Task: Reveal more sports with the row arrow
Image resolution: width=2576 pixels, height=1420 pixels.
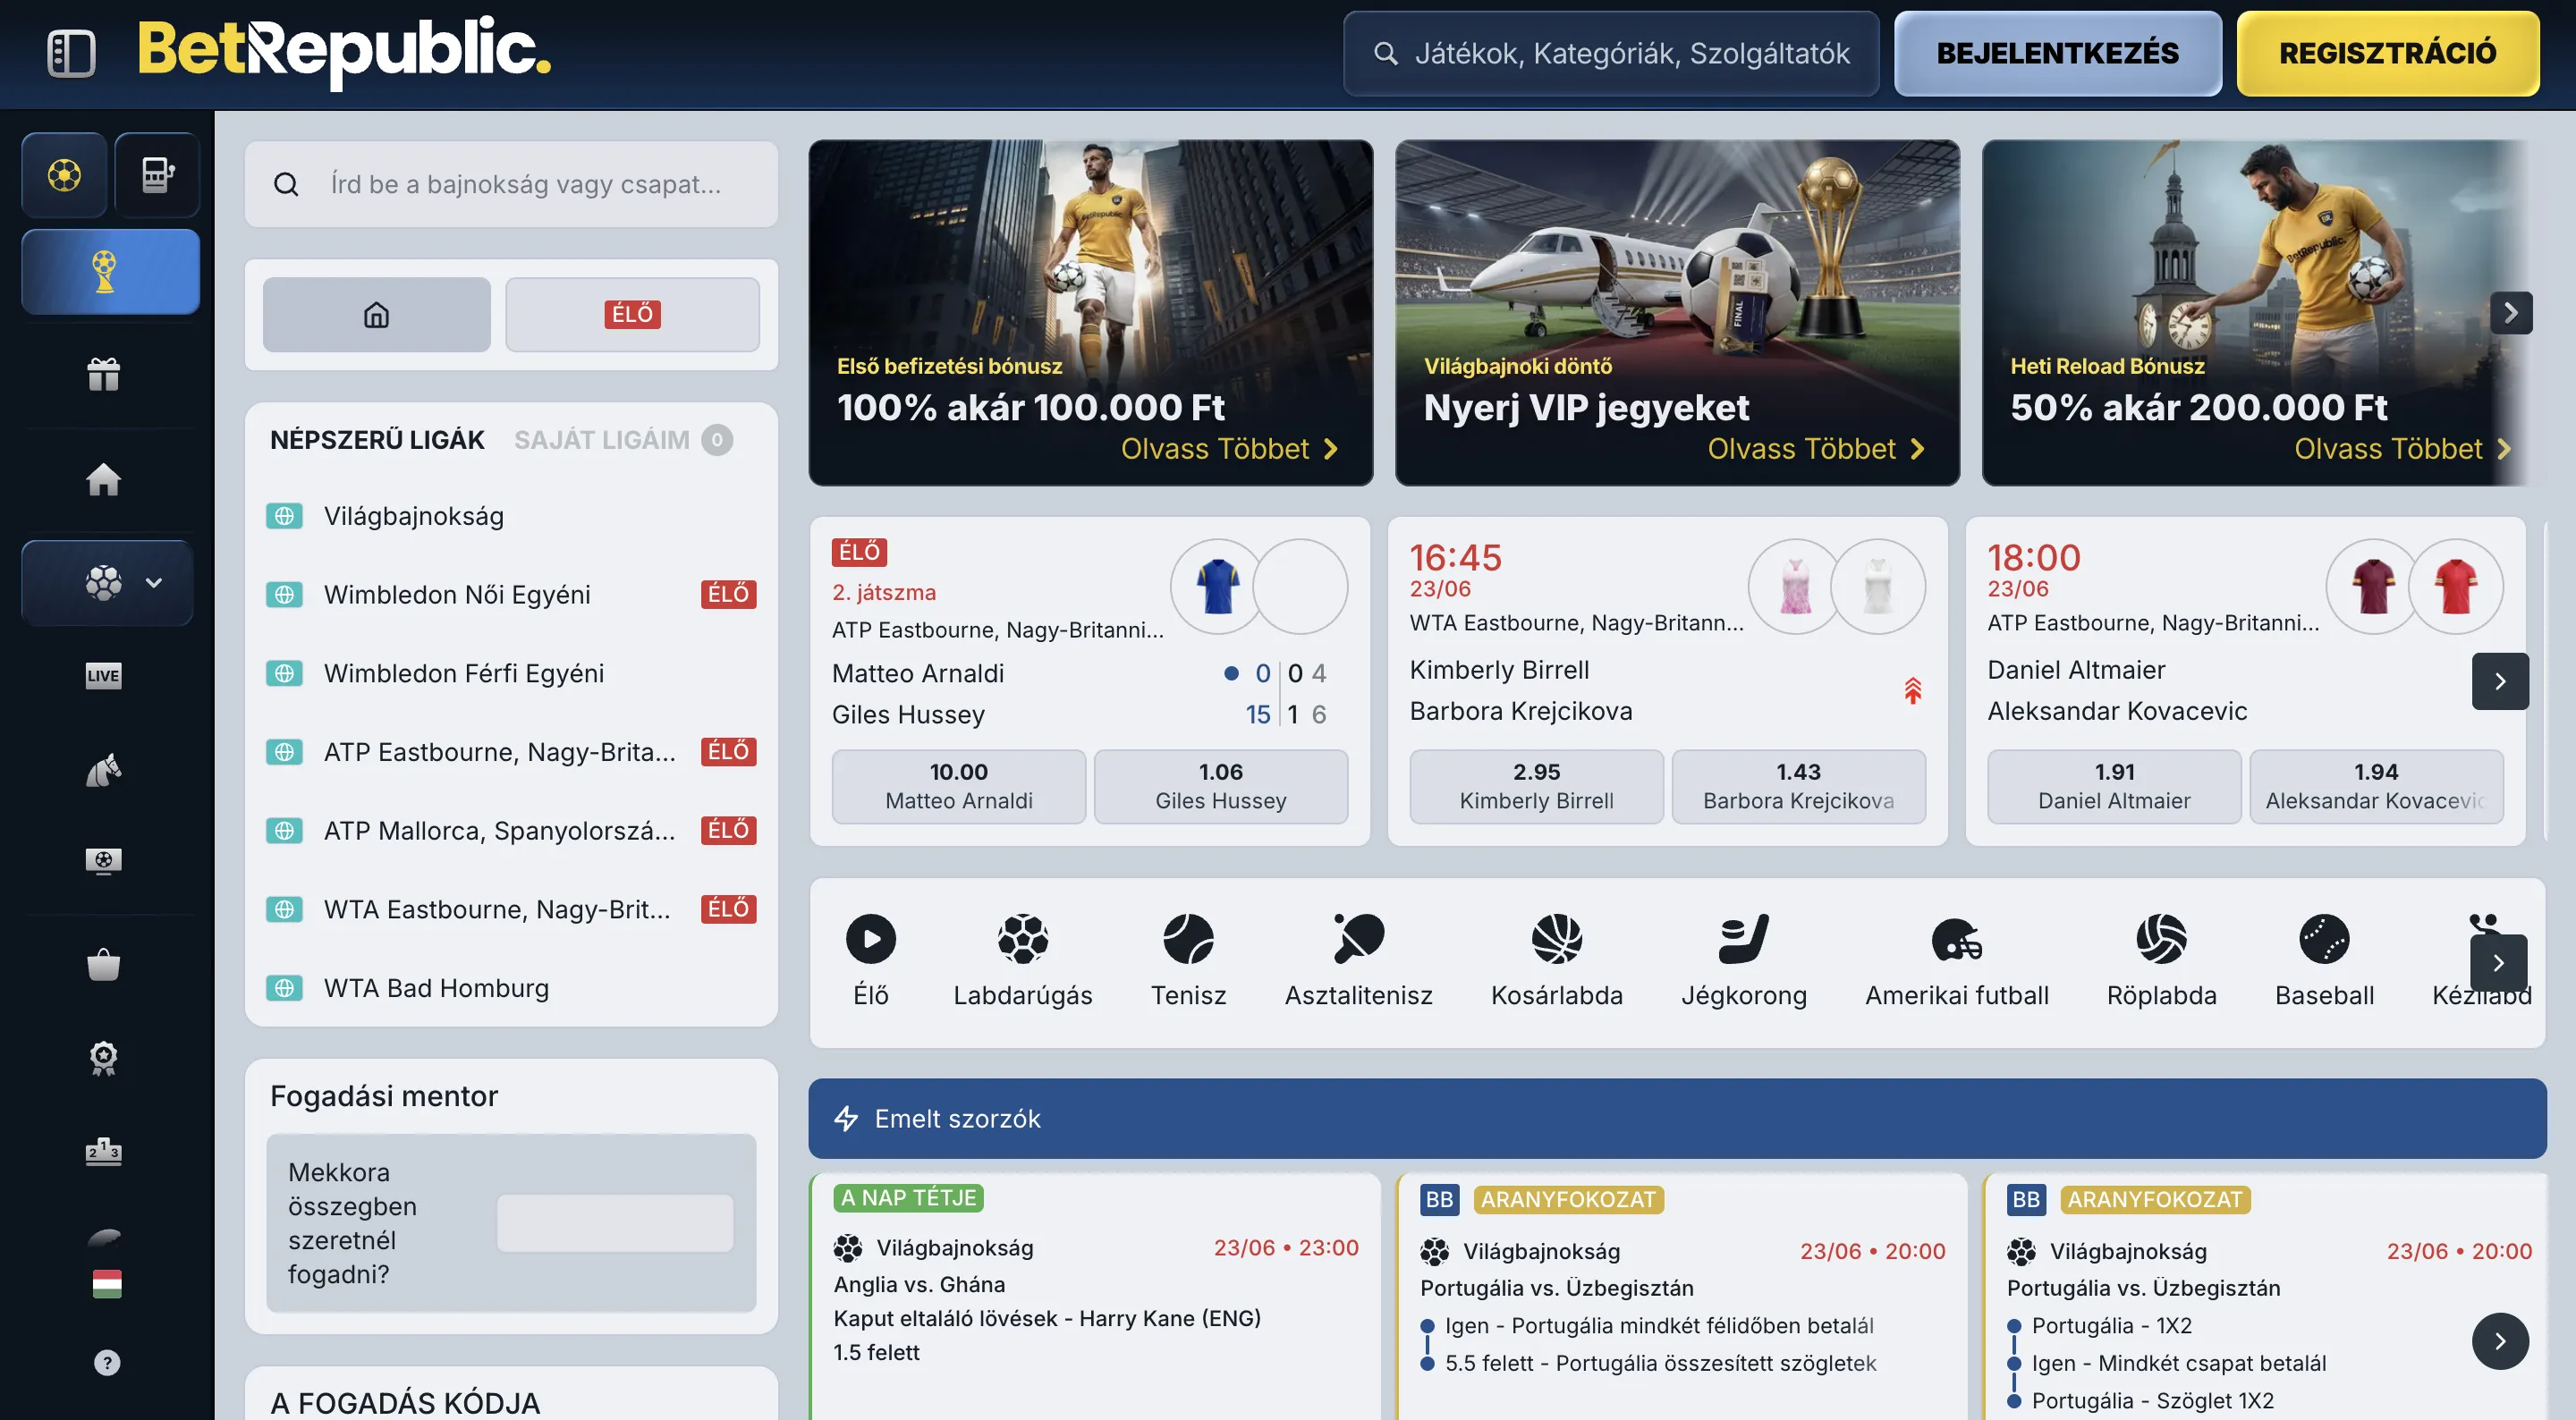Action: 2498,962
